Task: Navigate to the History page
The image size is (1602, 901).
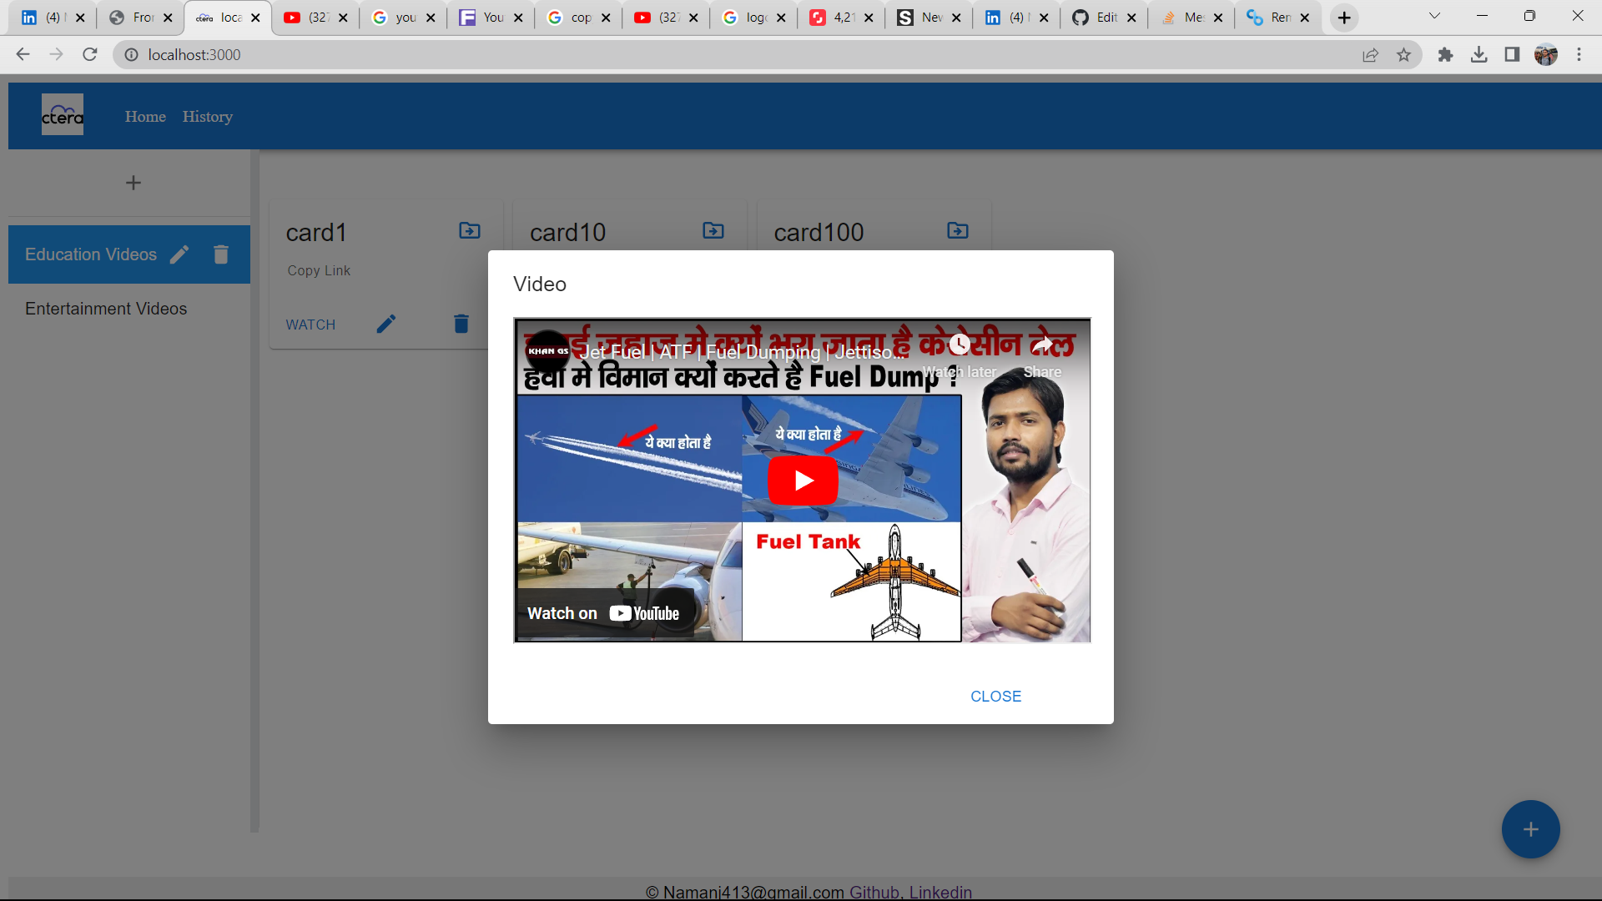Action: click(207, 116)
